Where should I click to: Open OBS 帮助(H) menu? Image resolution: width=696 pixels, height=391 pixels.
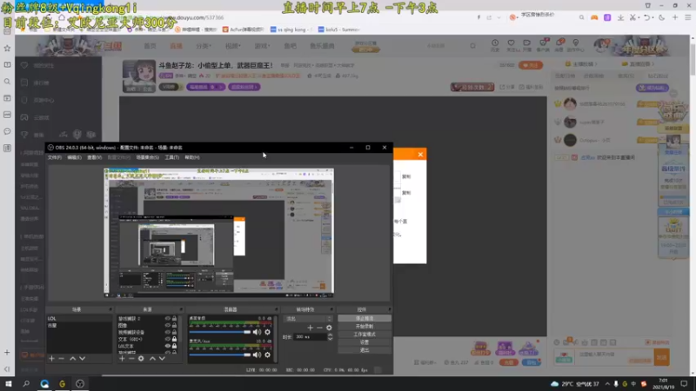click(x=191, y=157)
